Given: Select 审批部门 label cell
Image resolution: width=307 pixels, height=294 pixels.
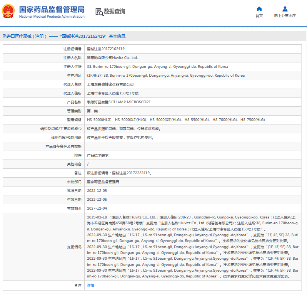Looking at the screenshot, I should pos(43,182).
